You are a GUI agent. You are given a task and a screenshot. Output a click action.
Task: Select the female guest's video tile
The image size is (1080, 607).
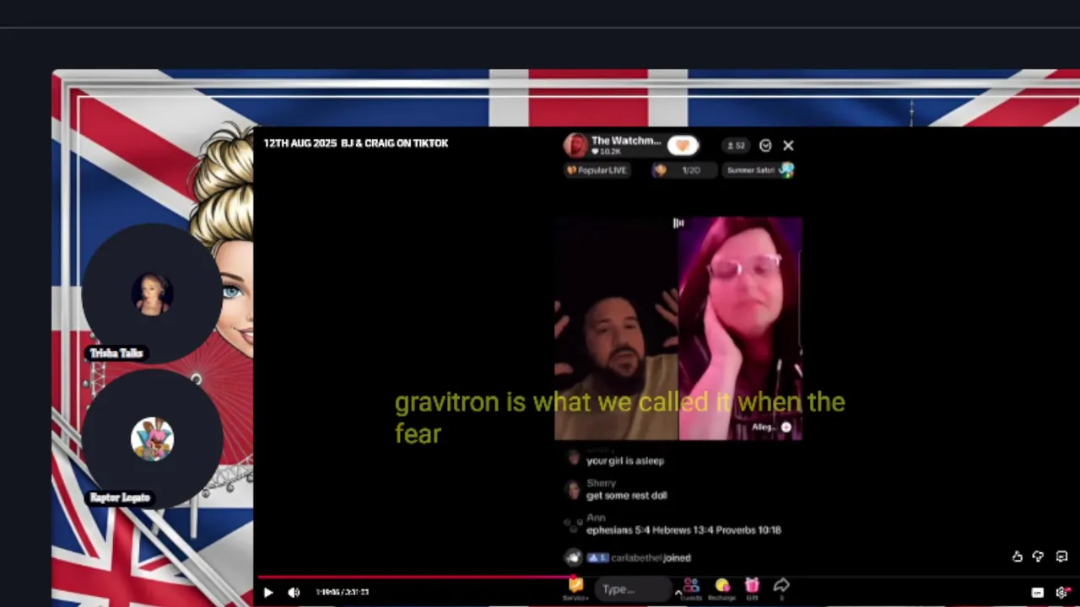pyautogui.click(x=740, y=329)
